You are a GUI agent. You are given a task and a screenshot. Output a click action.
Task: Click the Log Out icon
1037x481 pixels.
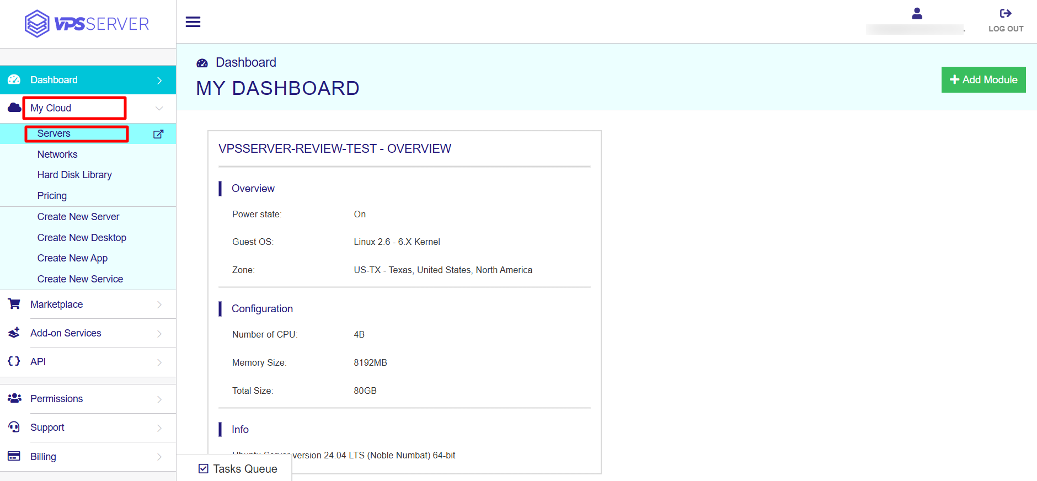click(x=1006, y=13)
